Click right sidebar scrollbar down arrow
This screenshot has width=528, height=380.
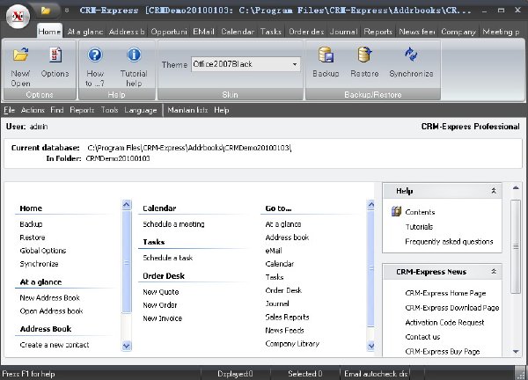[516, 352]
